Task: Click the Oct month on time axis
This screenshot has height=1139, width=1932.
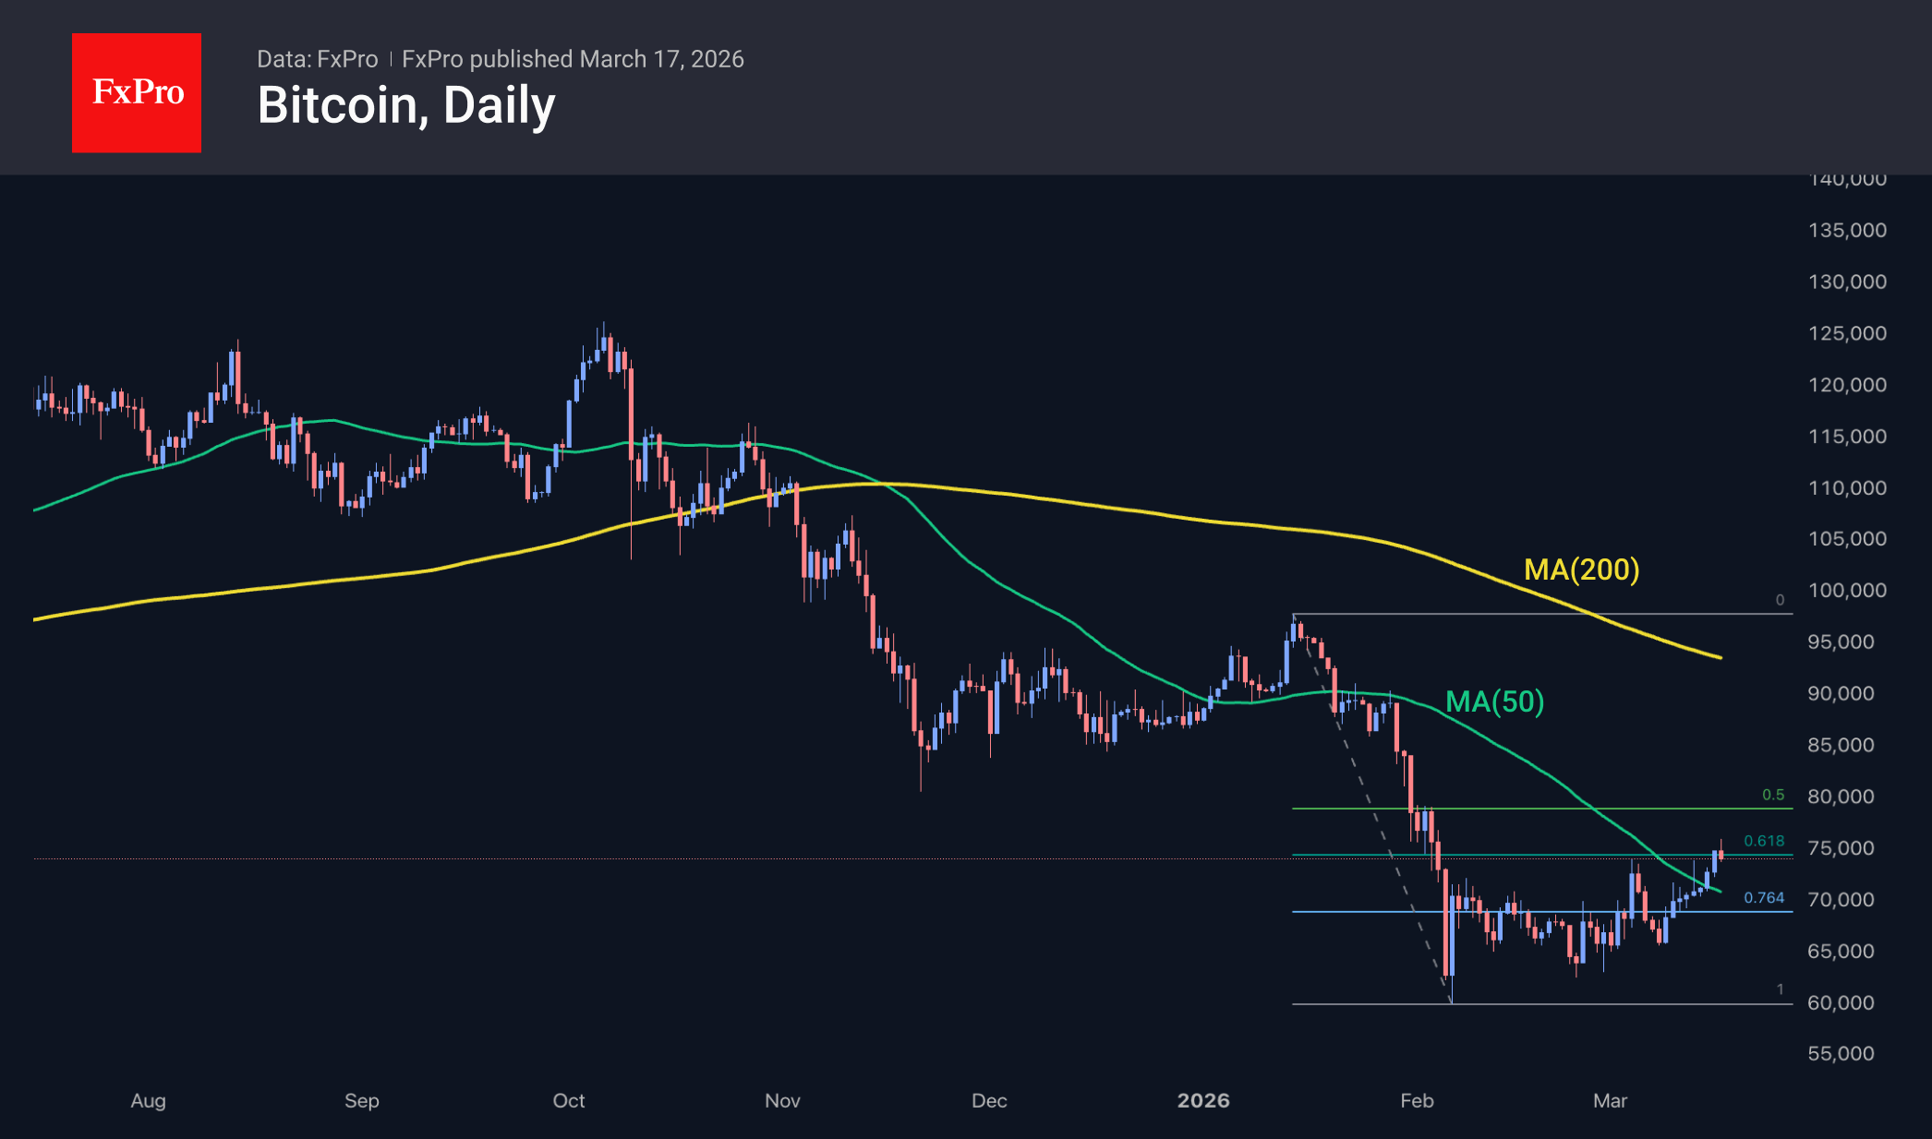Action: click(569, 1100)
